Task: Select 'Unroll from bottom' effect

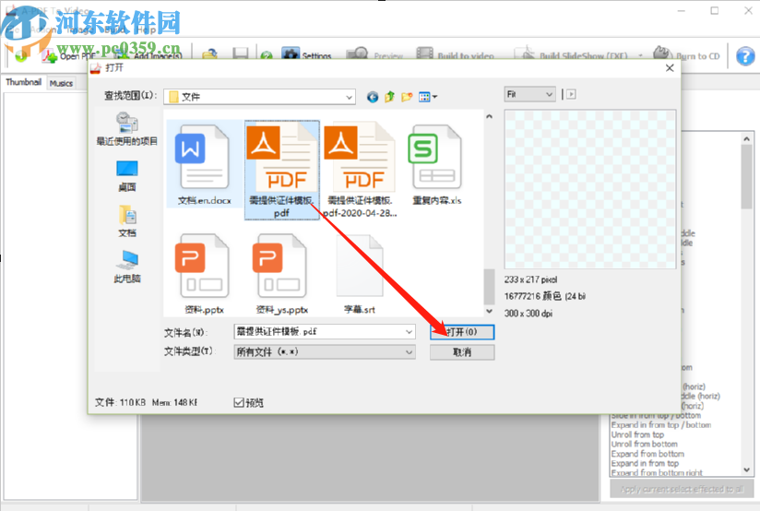Action: pyautogui.click(x=644, y=444)
